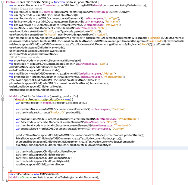The width and height of the screenshot is (188, 185).
Task: Click the "thumbnailNode.appendChild" line
Action: (x=76, y=142)
